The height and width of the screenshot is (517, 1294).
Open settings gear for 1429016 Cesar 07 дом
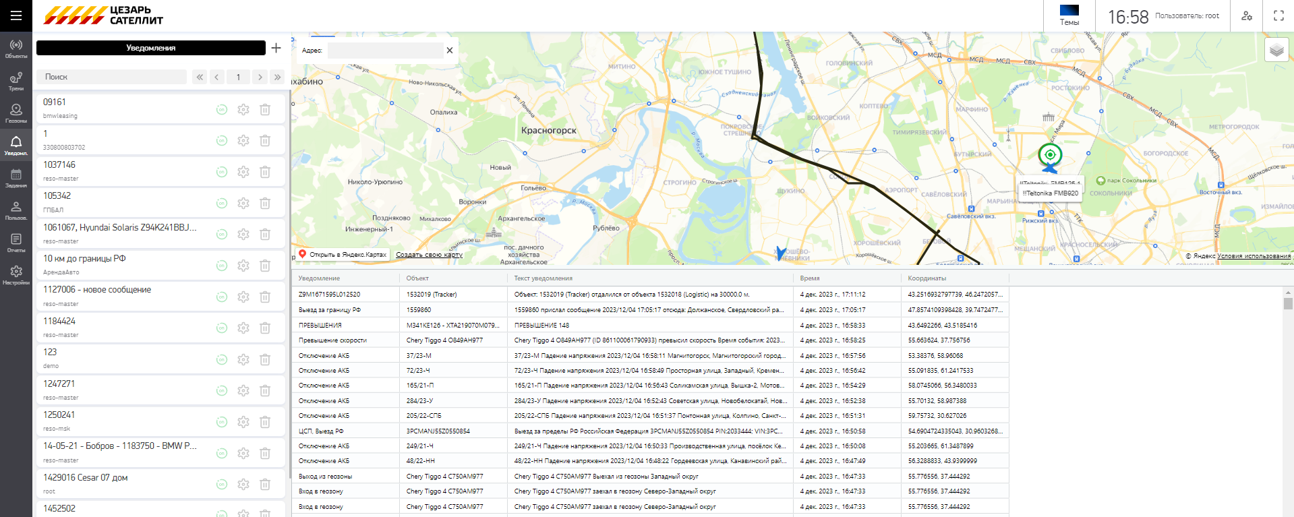[x=243, y=484]
